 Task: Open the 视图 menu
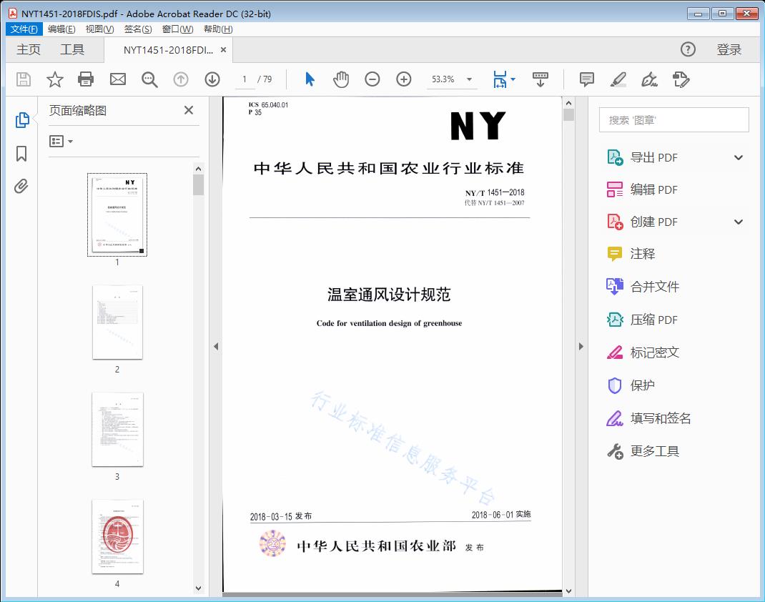(x=99, y=29)
